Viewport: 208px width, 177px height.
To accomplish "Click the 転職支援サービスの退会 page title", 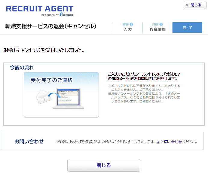I will (x=51, y=26).
